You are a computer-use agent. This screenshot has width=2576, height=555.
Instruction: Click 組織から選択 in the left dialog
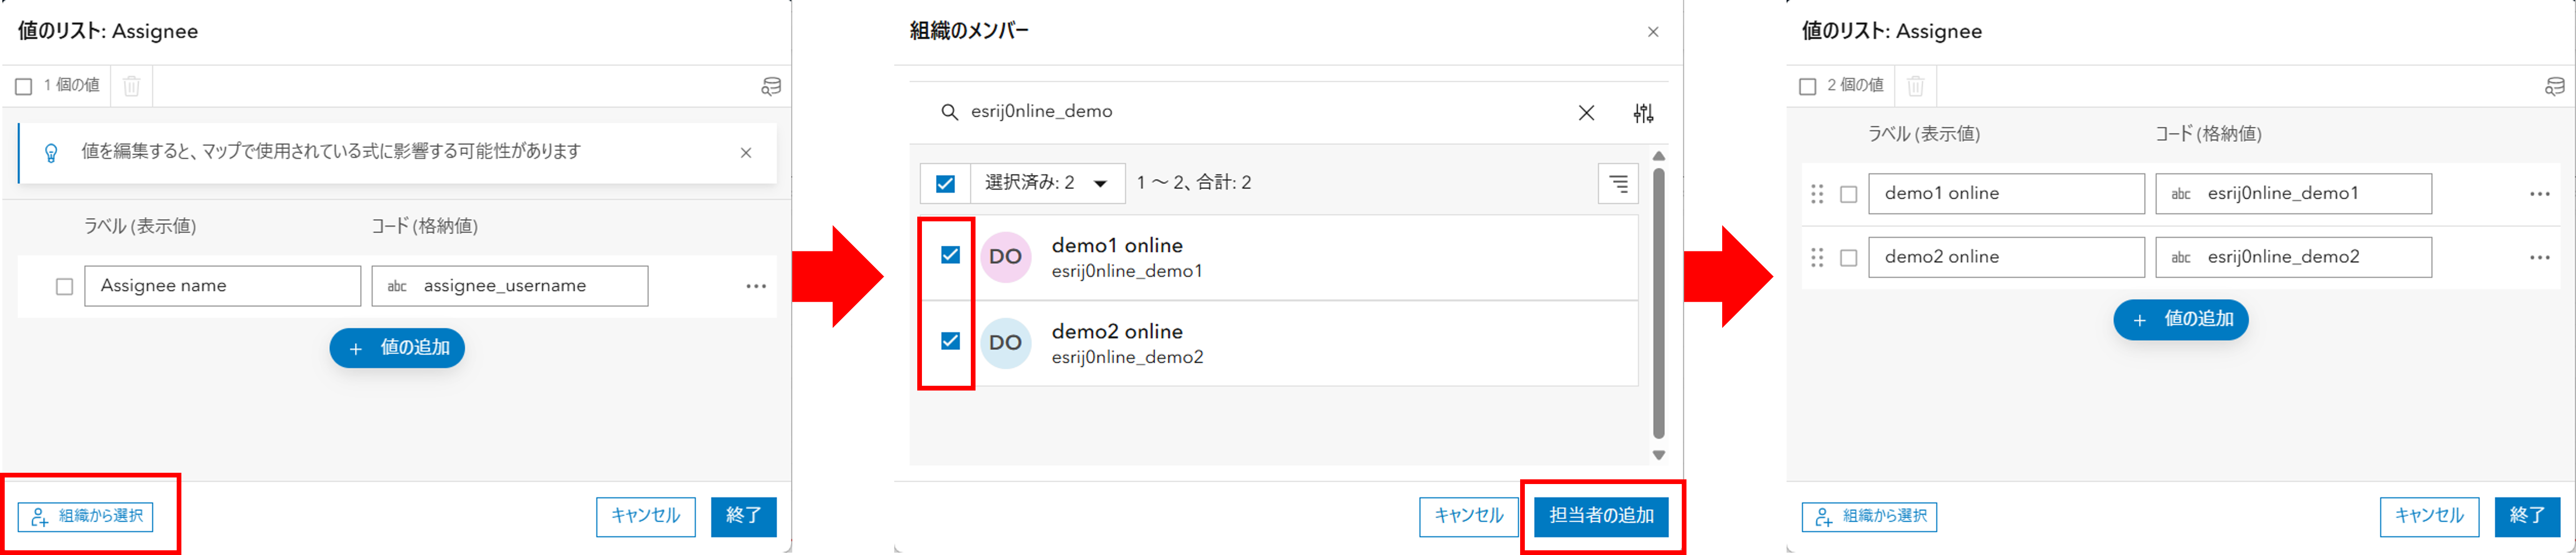[86, 517]
